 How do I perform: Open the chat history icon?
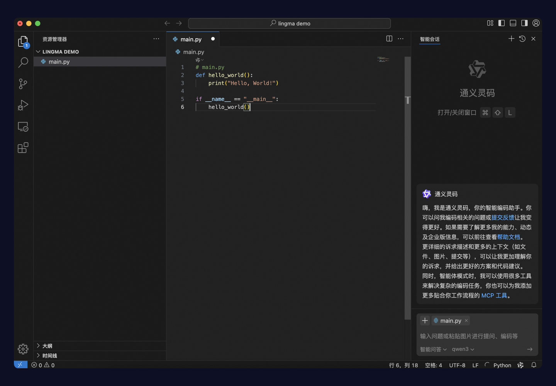[522, 39]
